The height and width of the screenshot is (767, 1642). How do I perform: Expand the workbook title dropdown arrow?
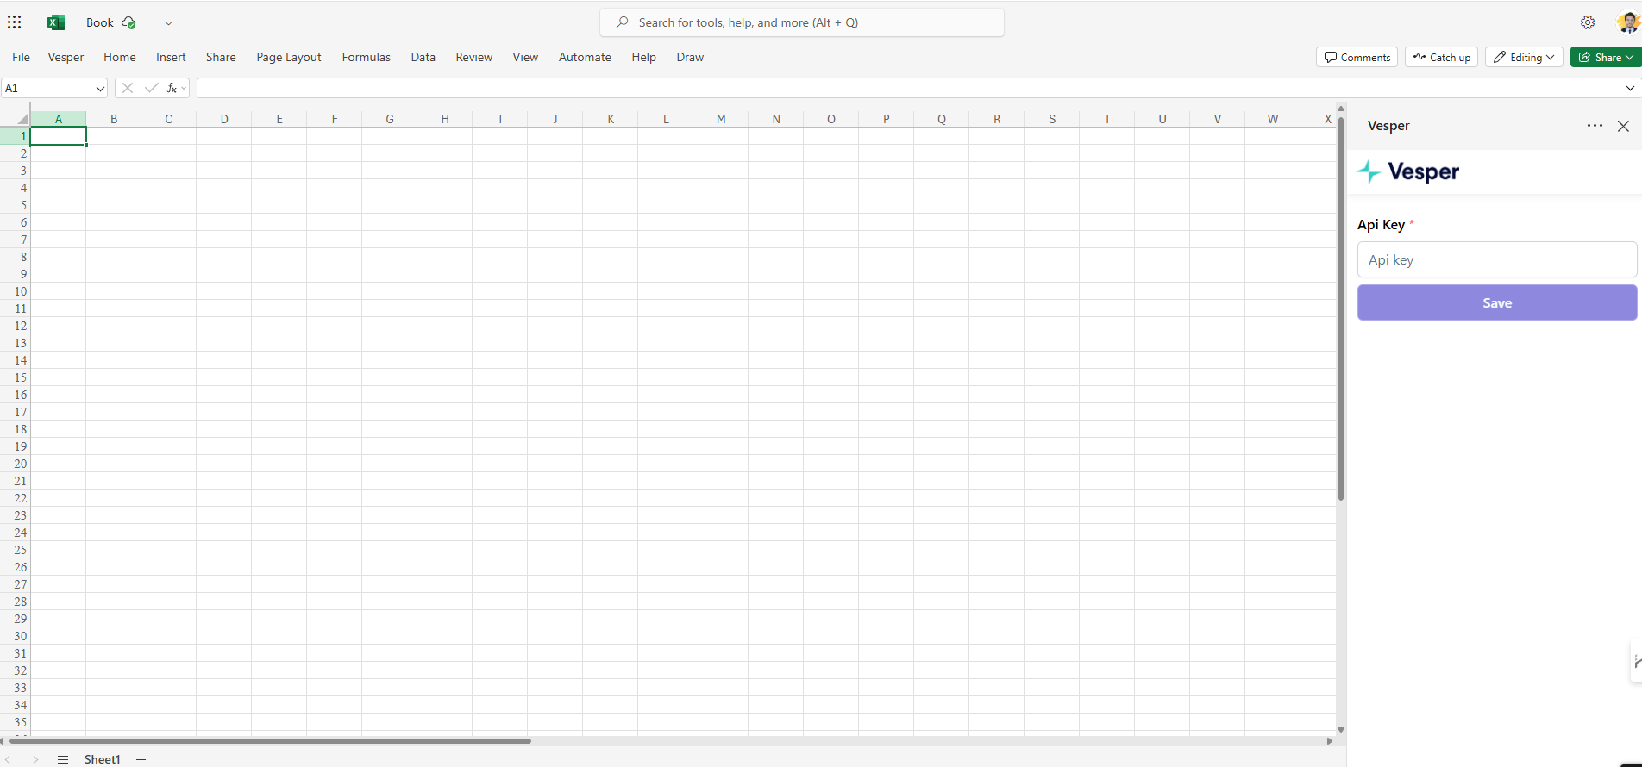point(168,23)
